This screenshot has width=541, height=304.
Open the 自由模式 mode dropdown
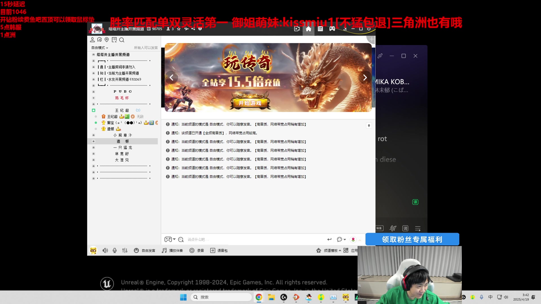coord(99,48)
